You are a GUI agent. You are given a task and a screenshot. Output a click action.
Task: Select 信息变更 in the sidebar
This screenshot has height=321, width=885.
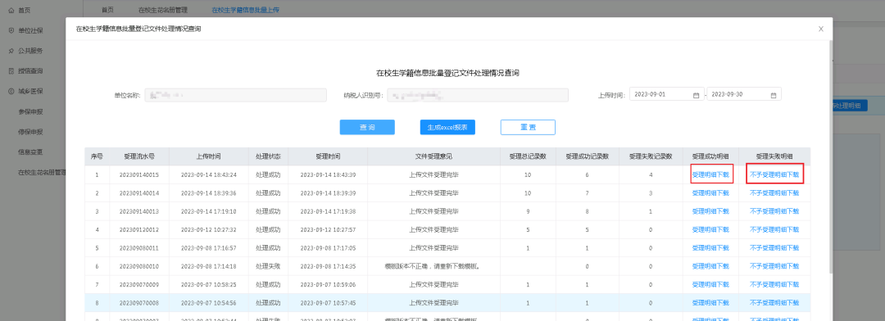30,151
